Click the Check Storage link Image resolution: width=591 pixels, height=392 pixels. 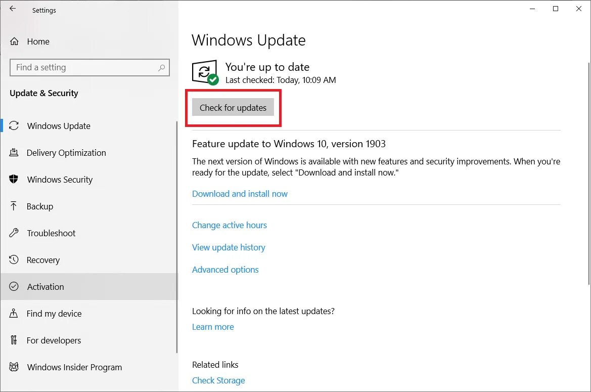[x=218, y=380]
